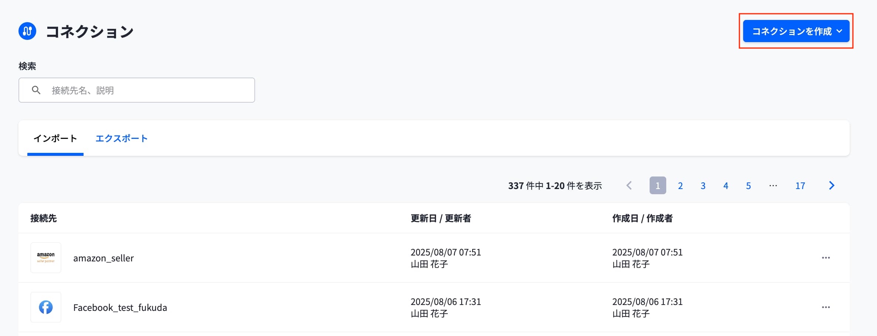Go to next page arrow
This screenshot has width=877, height=336.
(x=832, y=185)
